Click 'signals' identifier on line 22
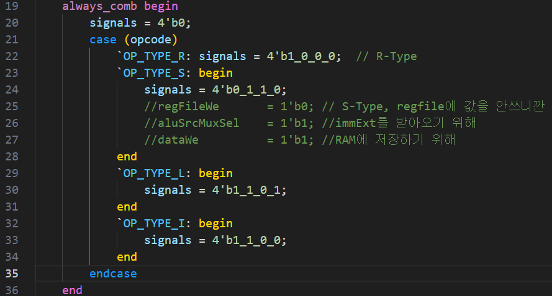Image resolution: width=552 pixels, height=296 pixels. (222, 56)
